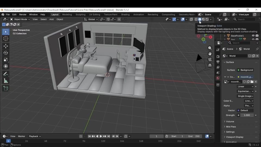Open the Color Space dropdown
261x147 pixels.
pyautogui.click(x=249, y=101)
